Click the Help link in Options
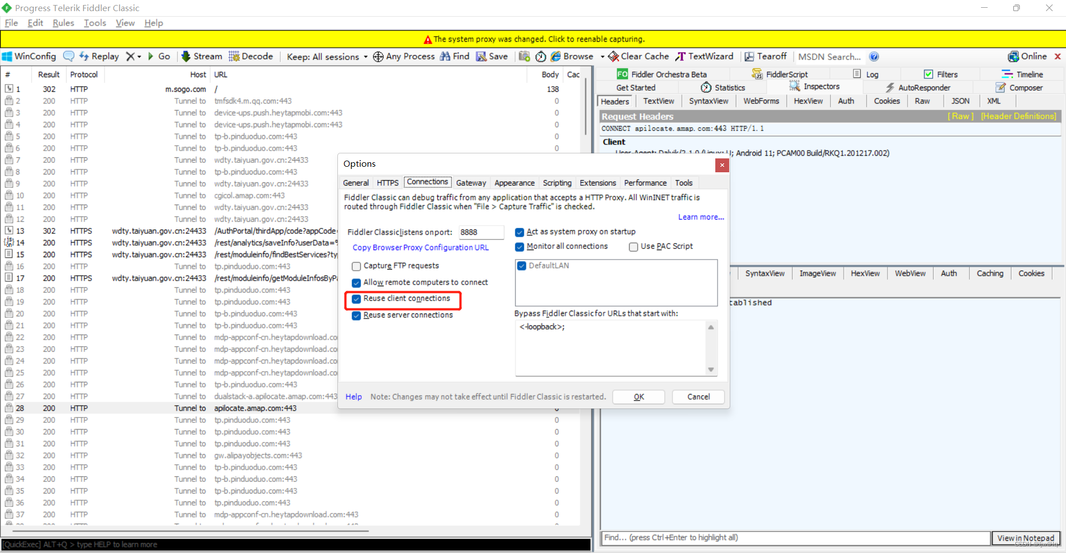Image resolution: width=1066 pixels, height=553 pixels. tap(353, 397)
